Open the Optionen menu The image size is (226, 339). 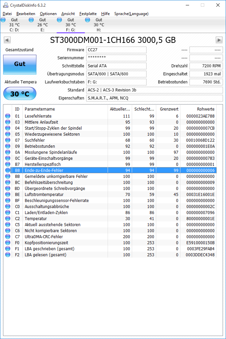click(48, 14)
